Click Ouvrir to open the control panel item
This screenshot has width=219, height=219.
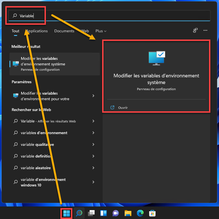click(x=123, y=107)
